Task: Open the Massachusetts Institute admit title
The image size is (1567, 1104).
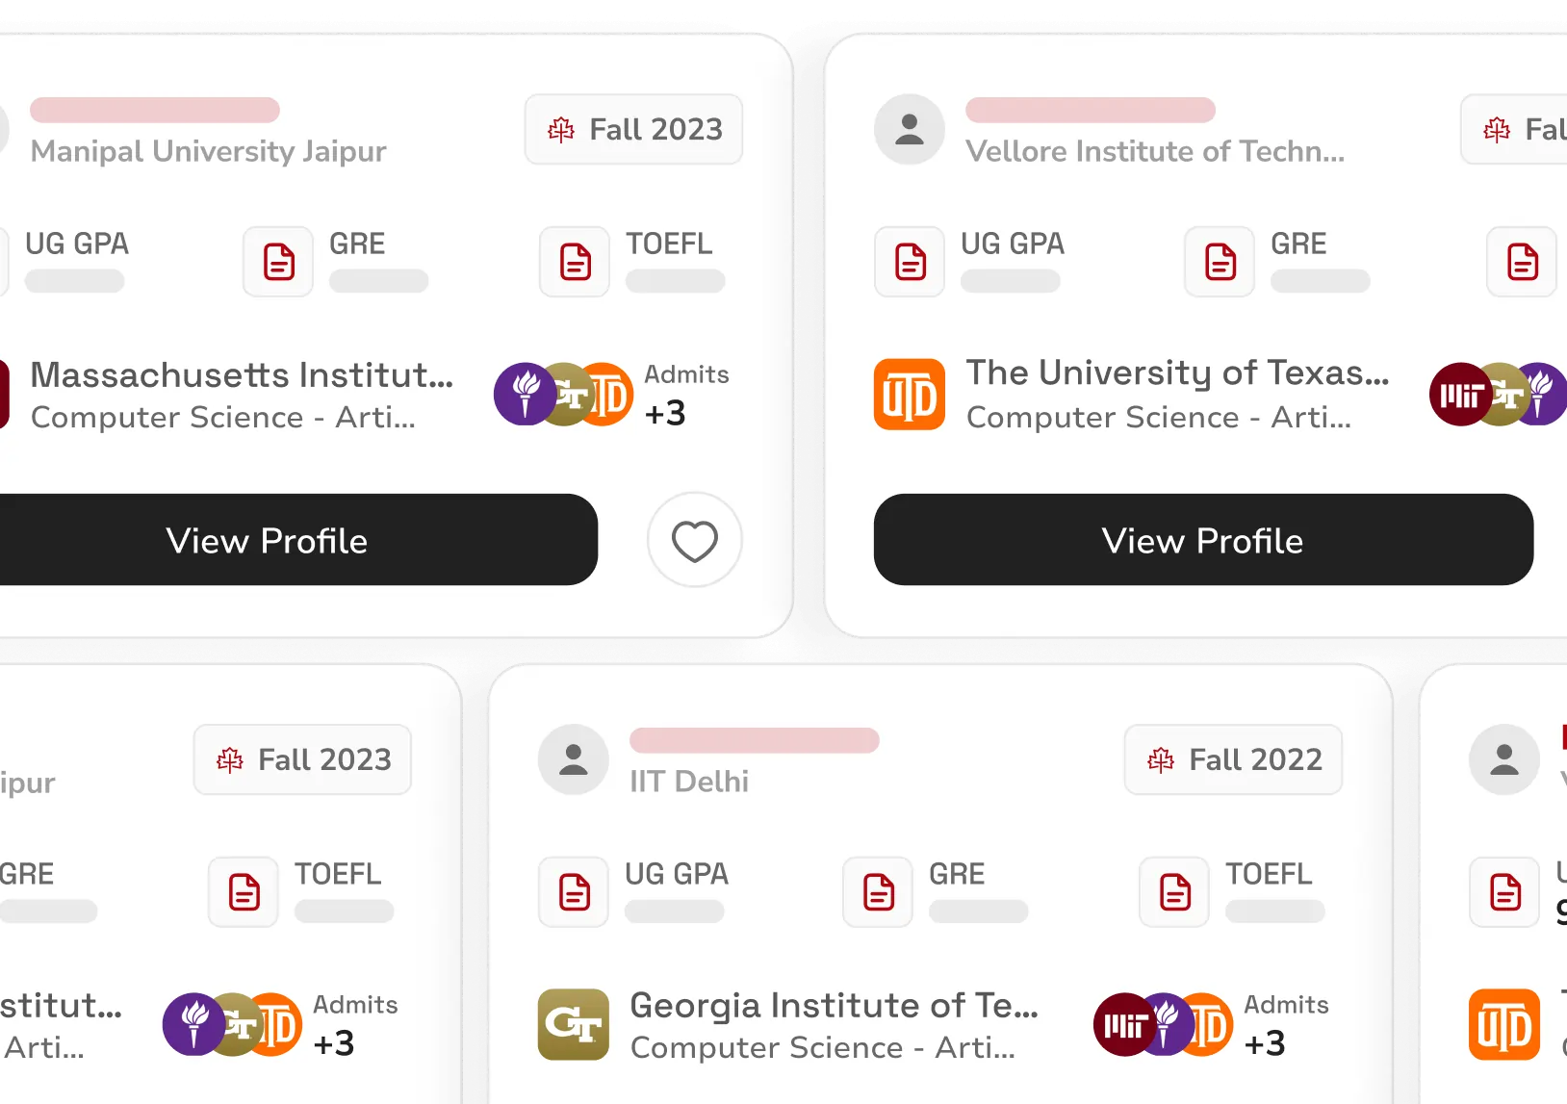Action: (x=242, y=374)
